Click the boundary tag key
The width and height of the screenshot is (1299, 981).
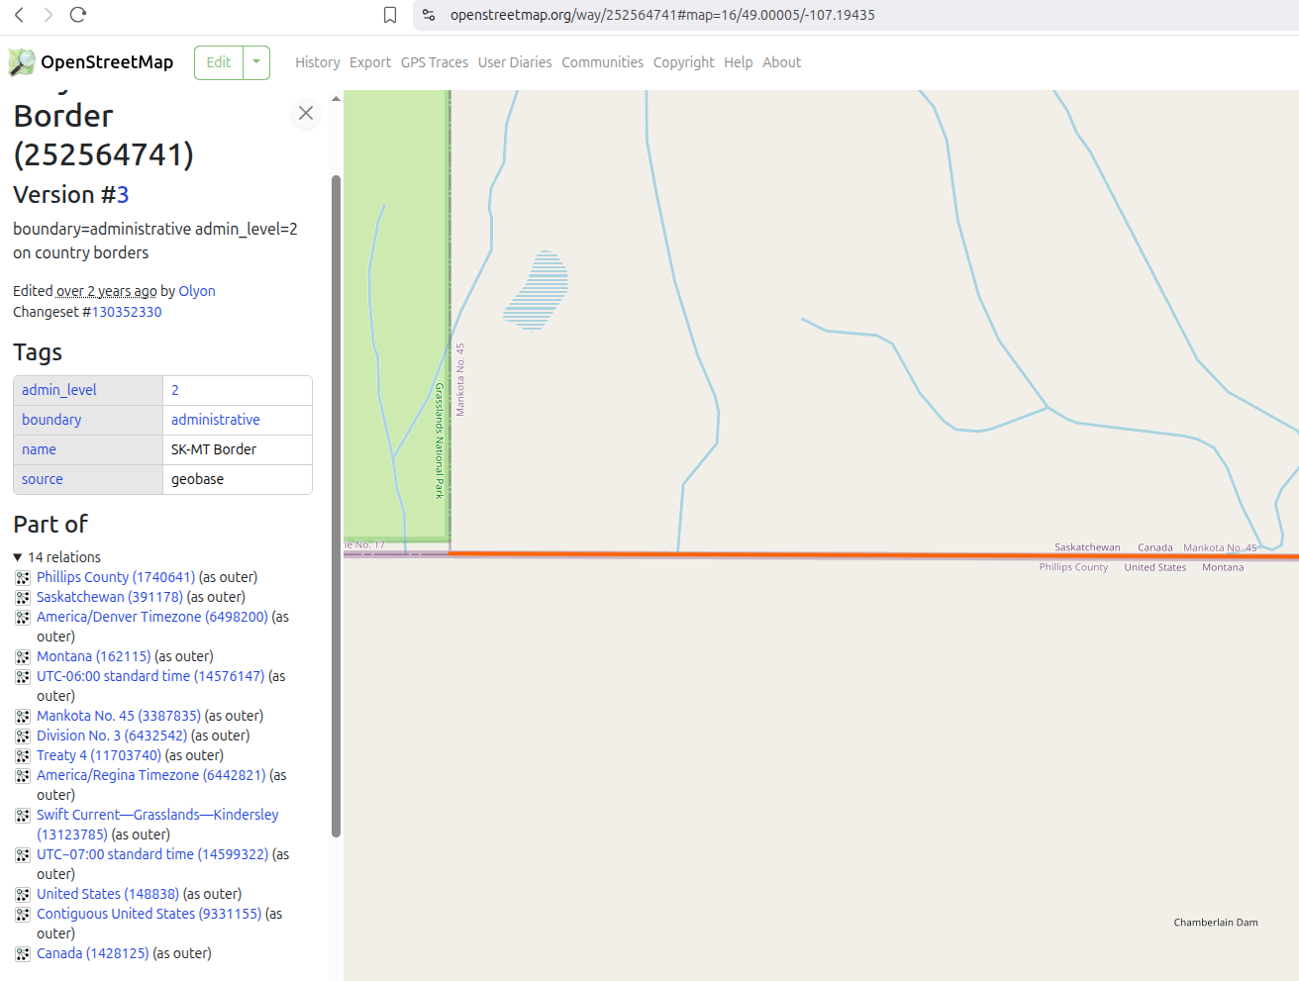coord(51,420)
